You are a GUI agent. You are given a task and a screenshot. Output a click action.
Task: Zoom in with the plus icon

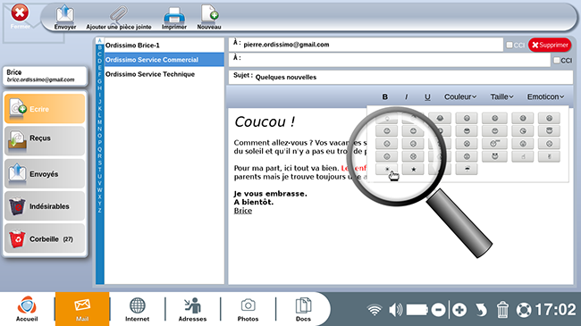click(459, 310)
